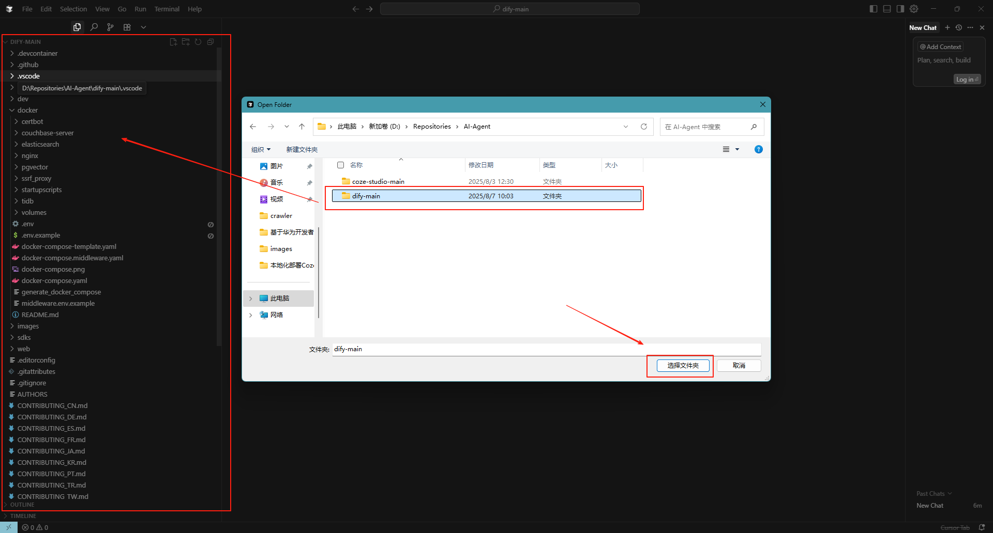The height and width of the screenshot is (533, 993).
Task: Open 组织 dropdown menu
Action: [261, 149]
